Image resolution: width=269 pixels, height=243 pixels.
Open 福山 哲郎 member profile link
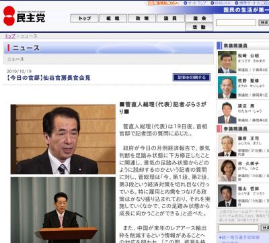pyautogui.click(x=248, y=189)
